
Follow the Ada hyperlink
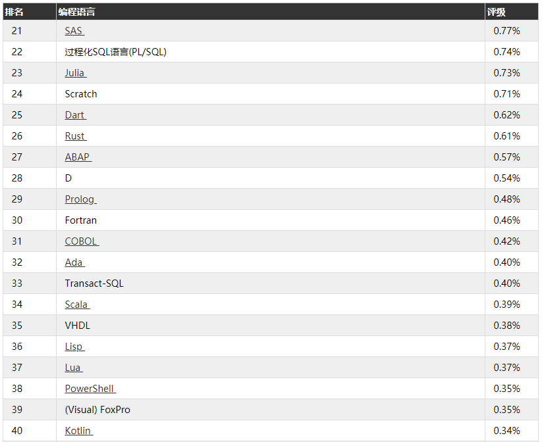tap(74, 262)
